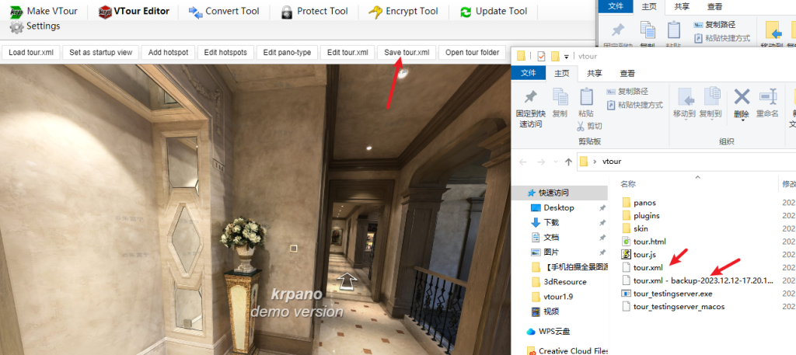Screen dimensions: 796x355
Task: Open the Convert Tool
Action: pos(223,11)
